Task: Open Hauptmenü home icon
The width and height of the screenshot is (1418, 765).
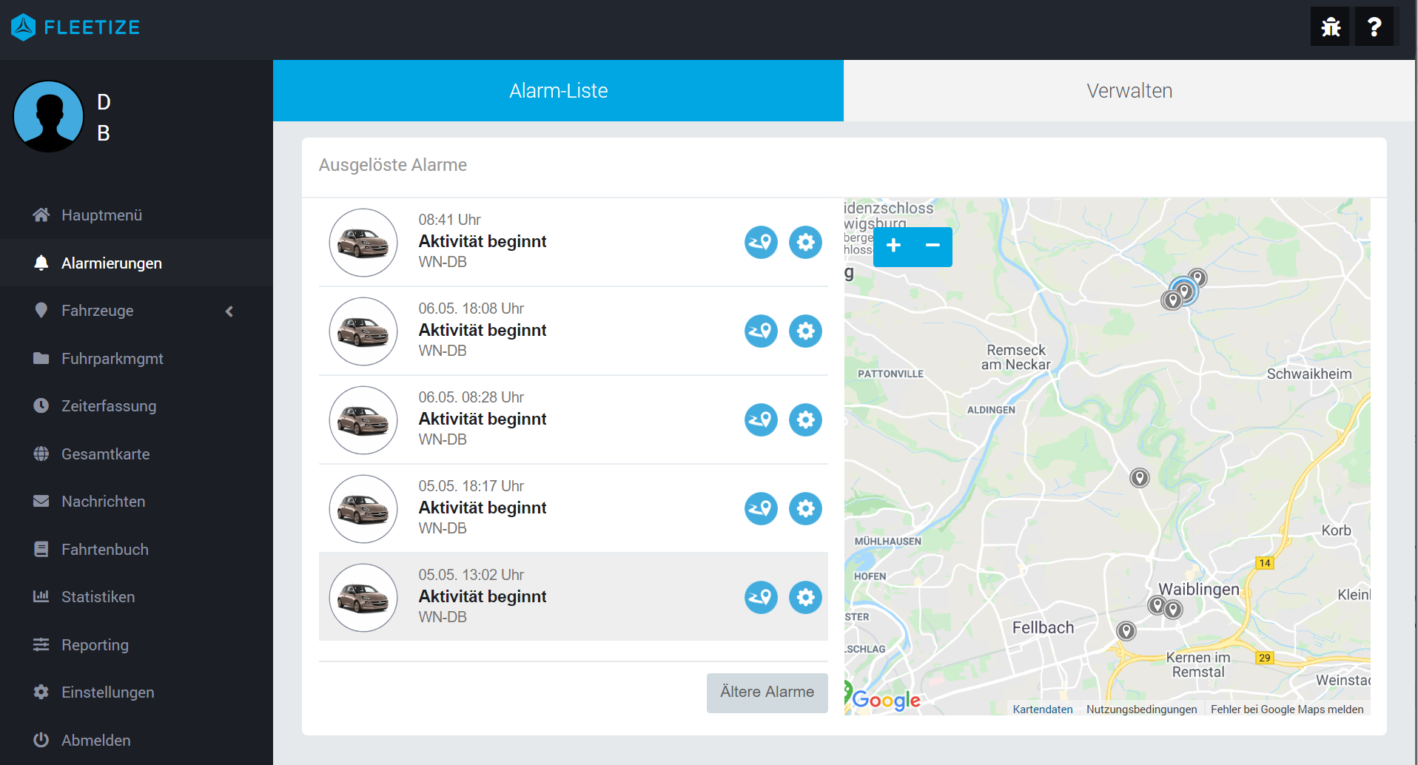Action: tap(41, 215)
